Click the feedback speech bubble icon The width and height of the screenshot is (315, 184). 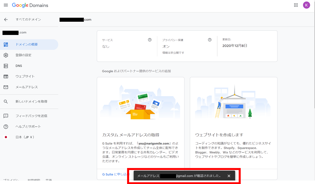click(6, 116)
